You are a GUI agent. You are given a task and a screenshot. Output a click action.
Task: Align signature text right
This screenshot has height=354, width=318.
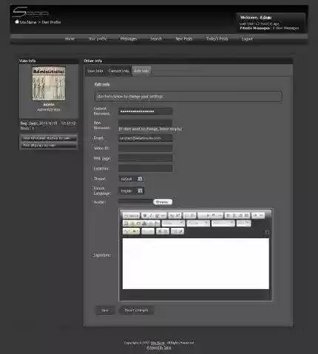coord(240,215)
